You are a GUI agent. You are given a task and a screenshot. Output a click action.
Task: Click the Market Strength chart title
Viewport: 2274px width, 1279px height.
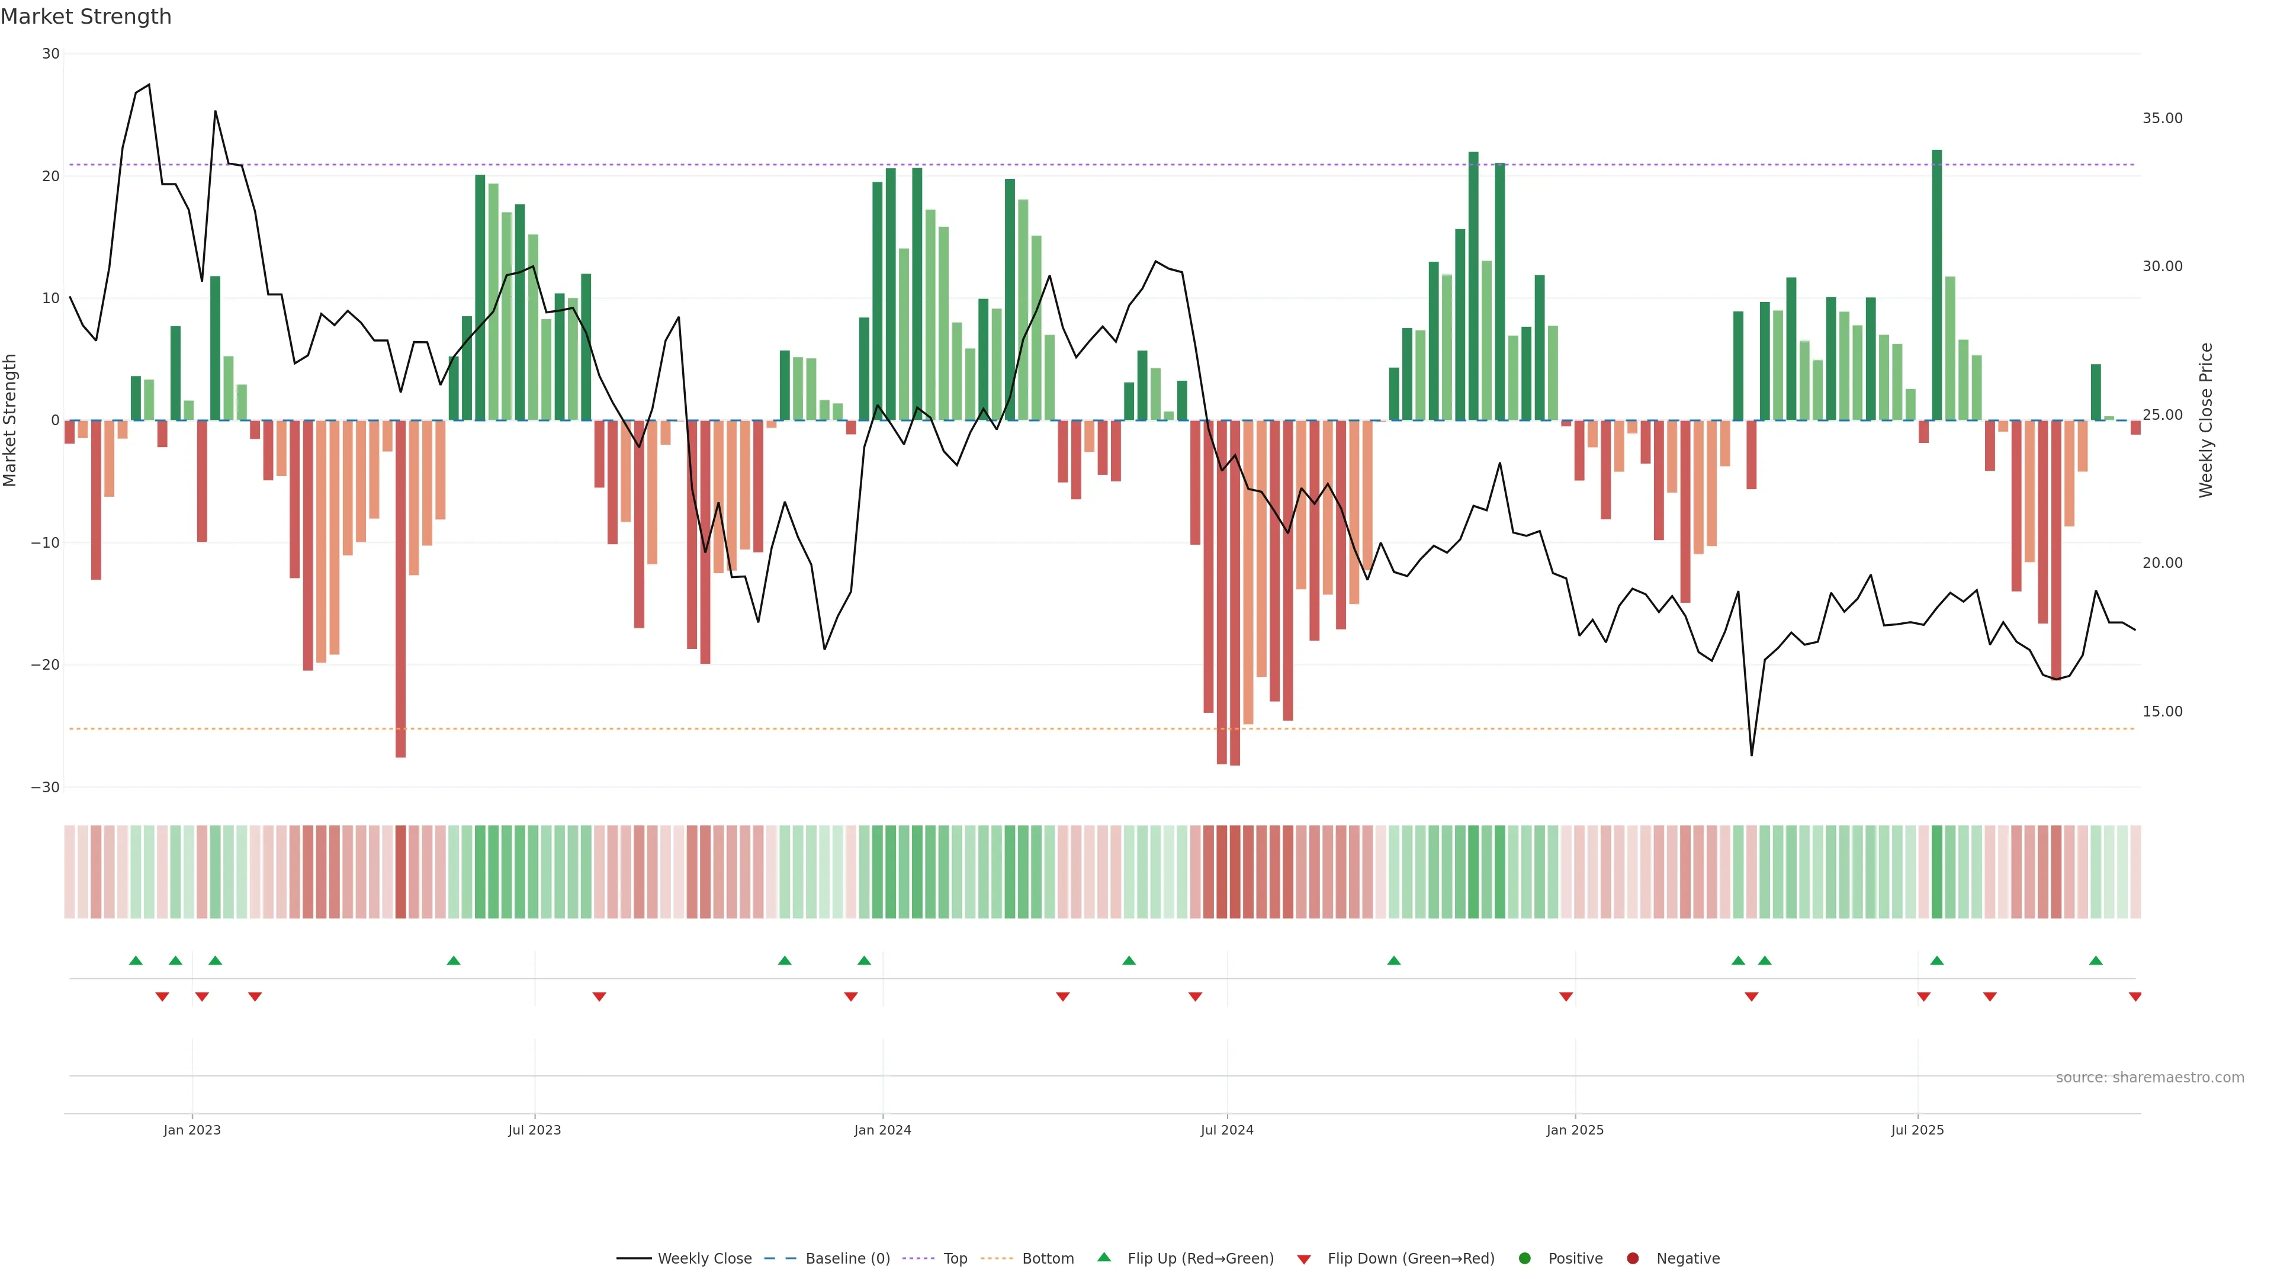86,17
